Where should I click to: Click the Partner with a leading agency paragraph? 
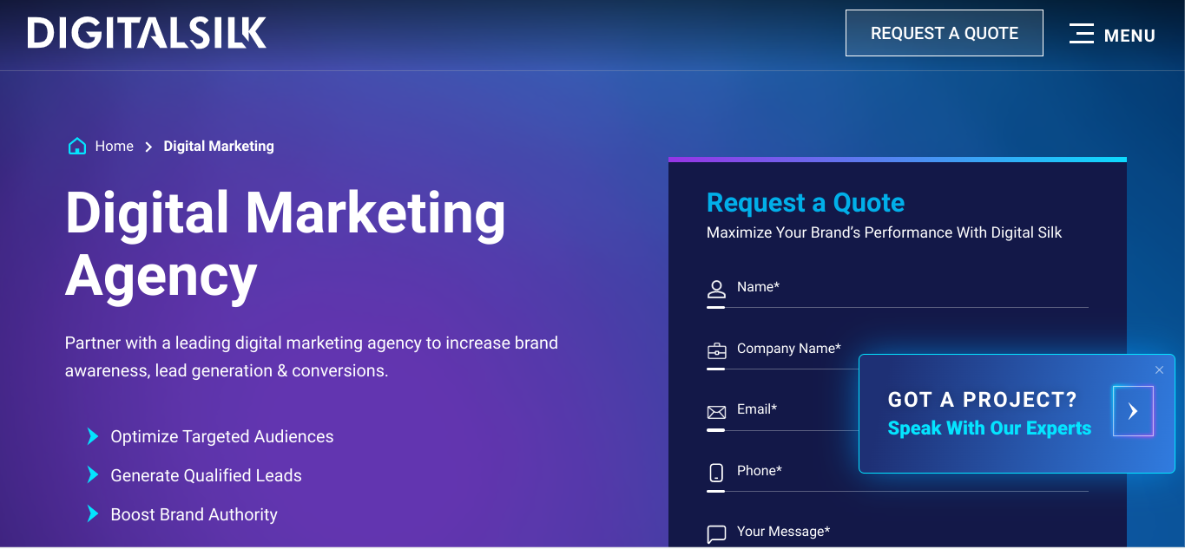pos(312,356)
